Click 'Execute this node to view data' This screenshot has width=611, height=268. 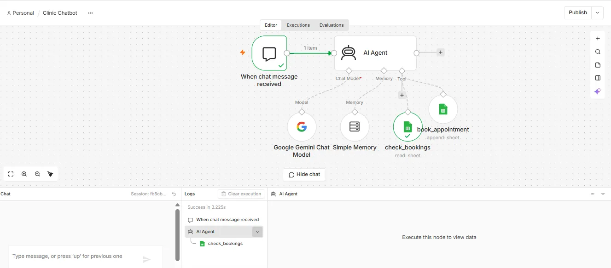(x=439, y=238)
